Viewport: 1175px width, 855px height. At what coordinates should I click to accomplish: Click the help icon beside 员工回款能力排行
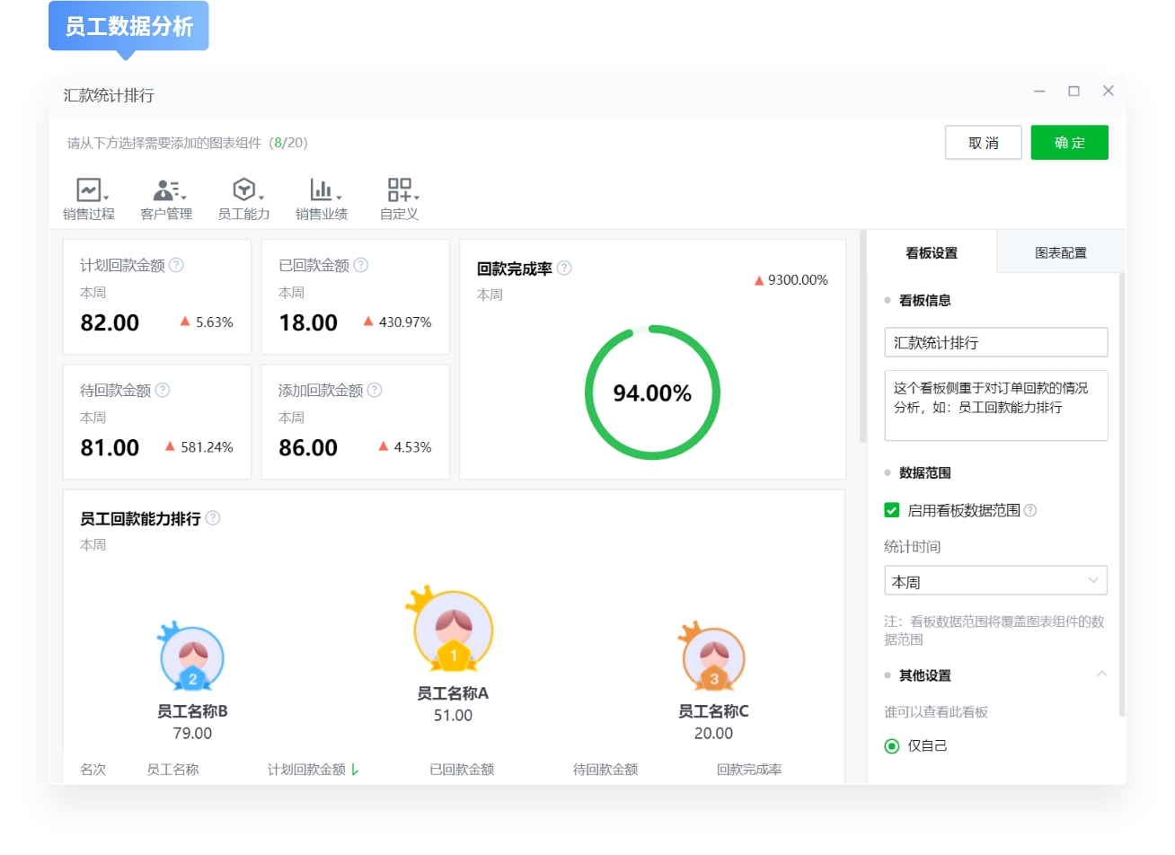pos(213,518)
